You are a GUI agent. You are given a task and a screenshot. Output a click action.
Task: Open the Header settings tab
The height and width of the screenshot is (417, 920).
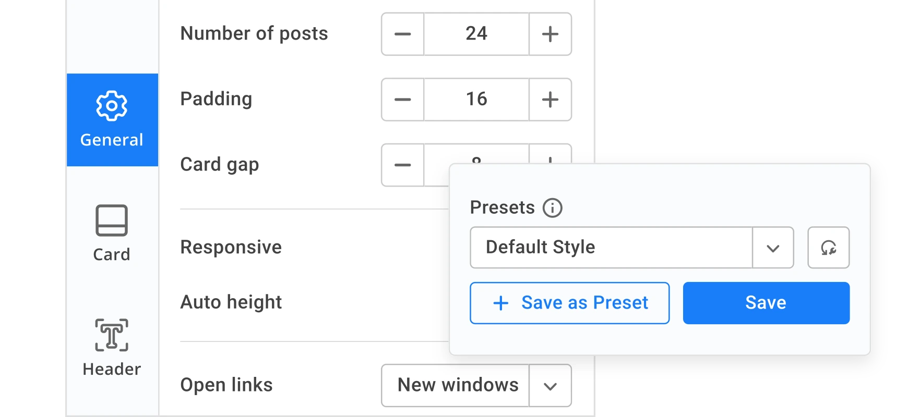(x=112, y=347)
